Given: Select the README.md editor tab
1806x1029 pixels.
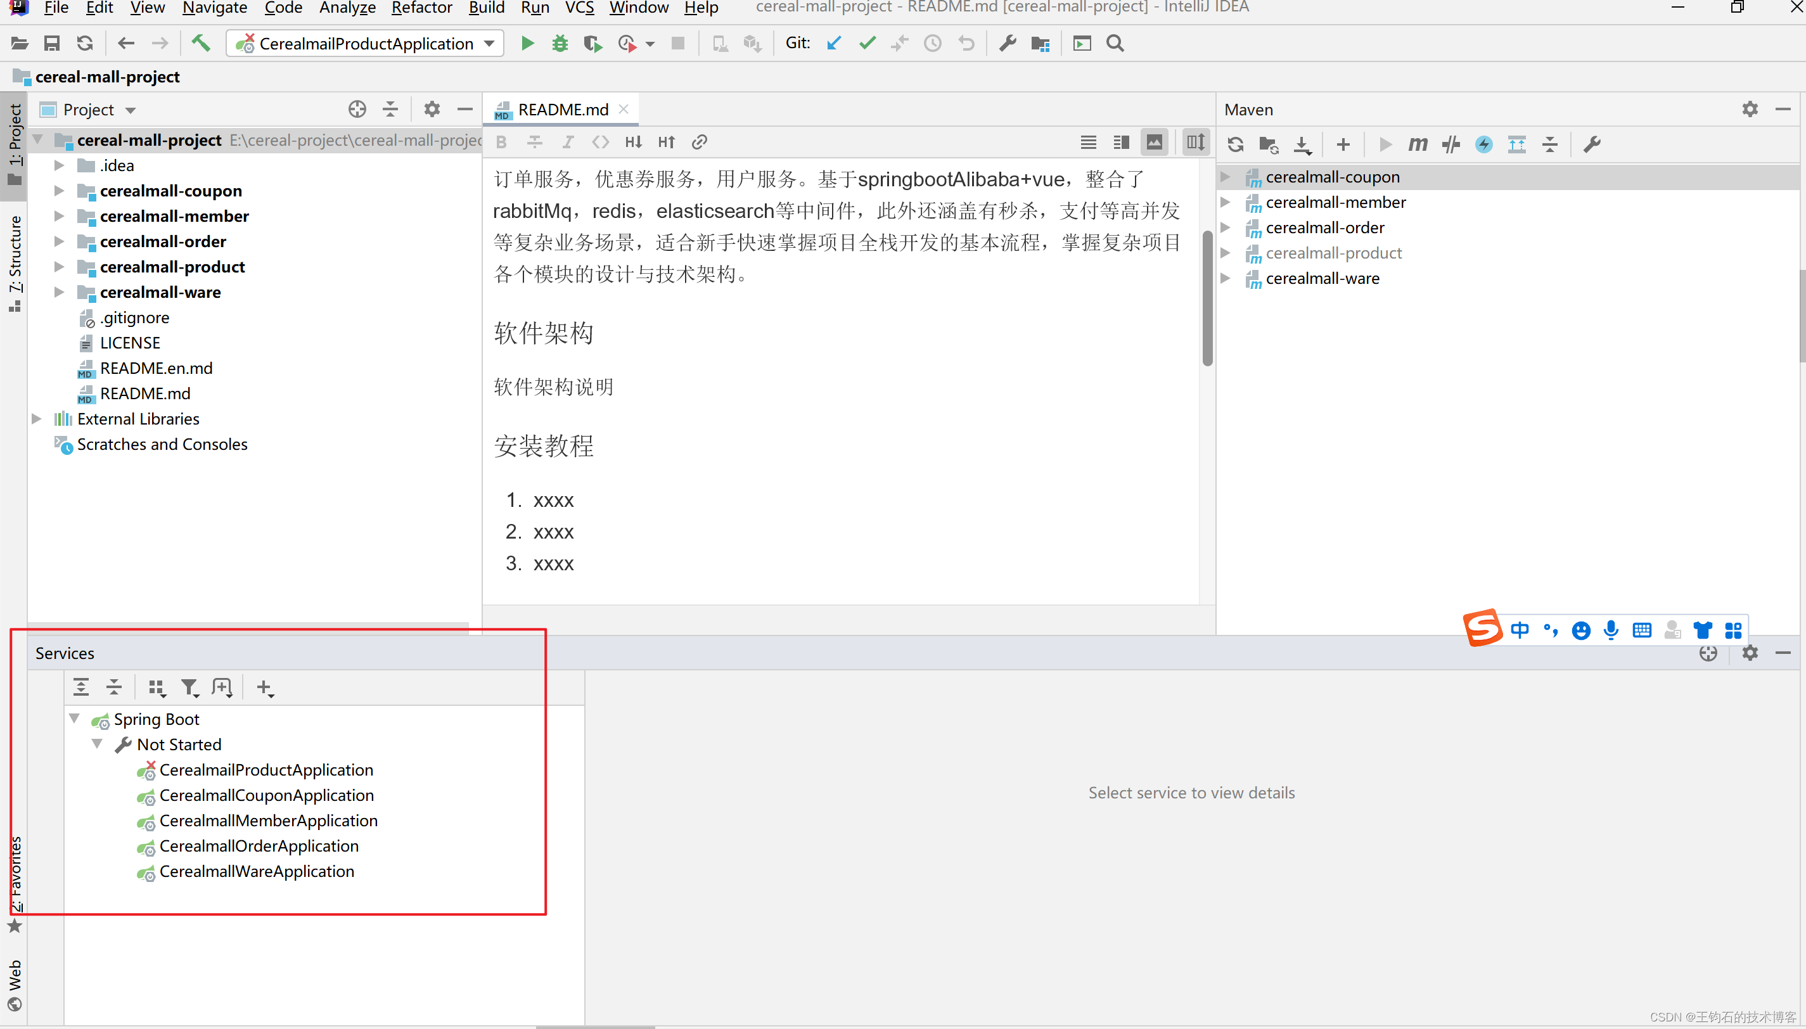Looking at the screenshot, I should coord(563,110).
